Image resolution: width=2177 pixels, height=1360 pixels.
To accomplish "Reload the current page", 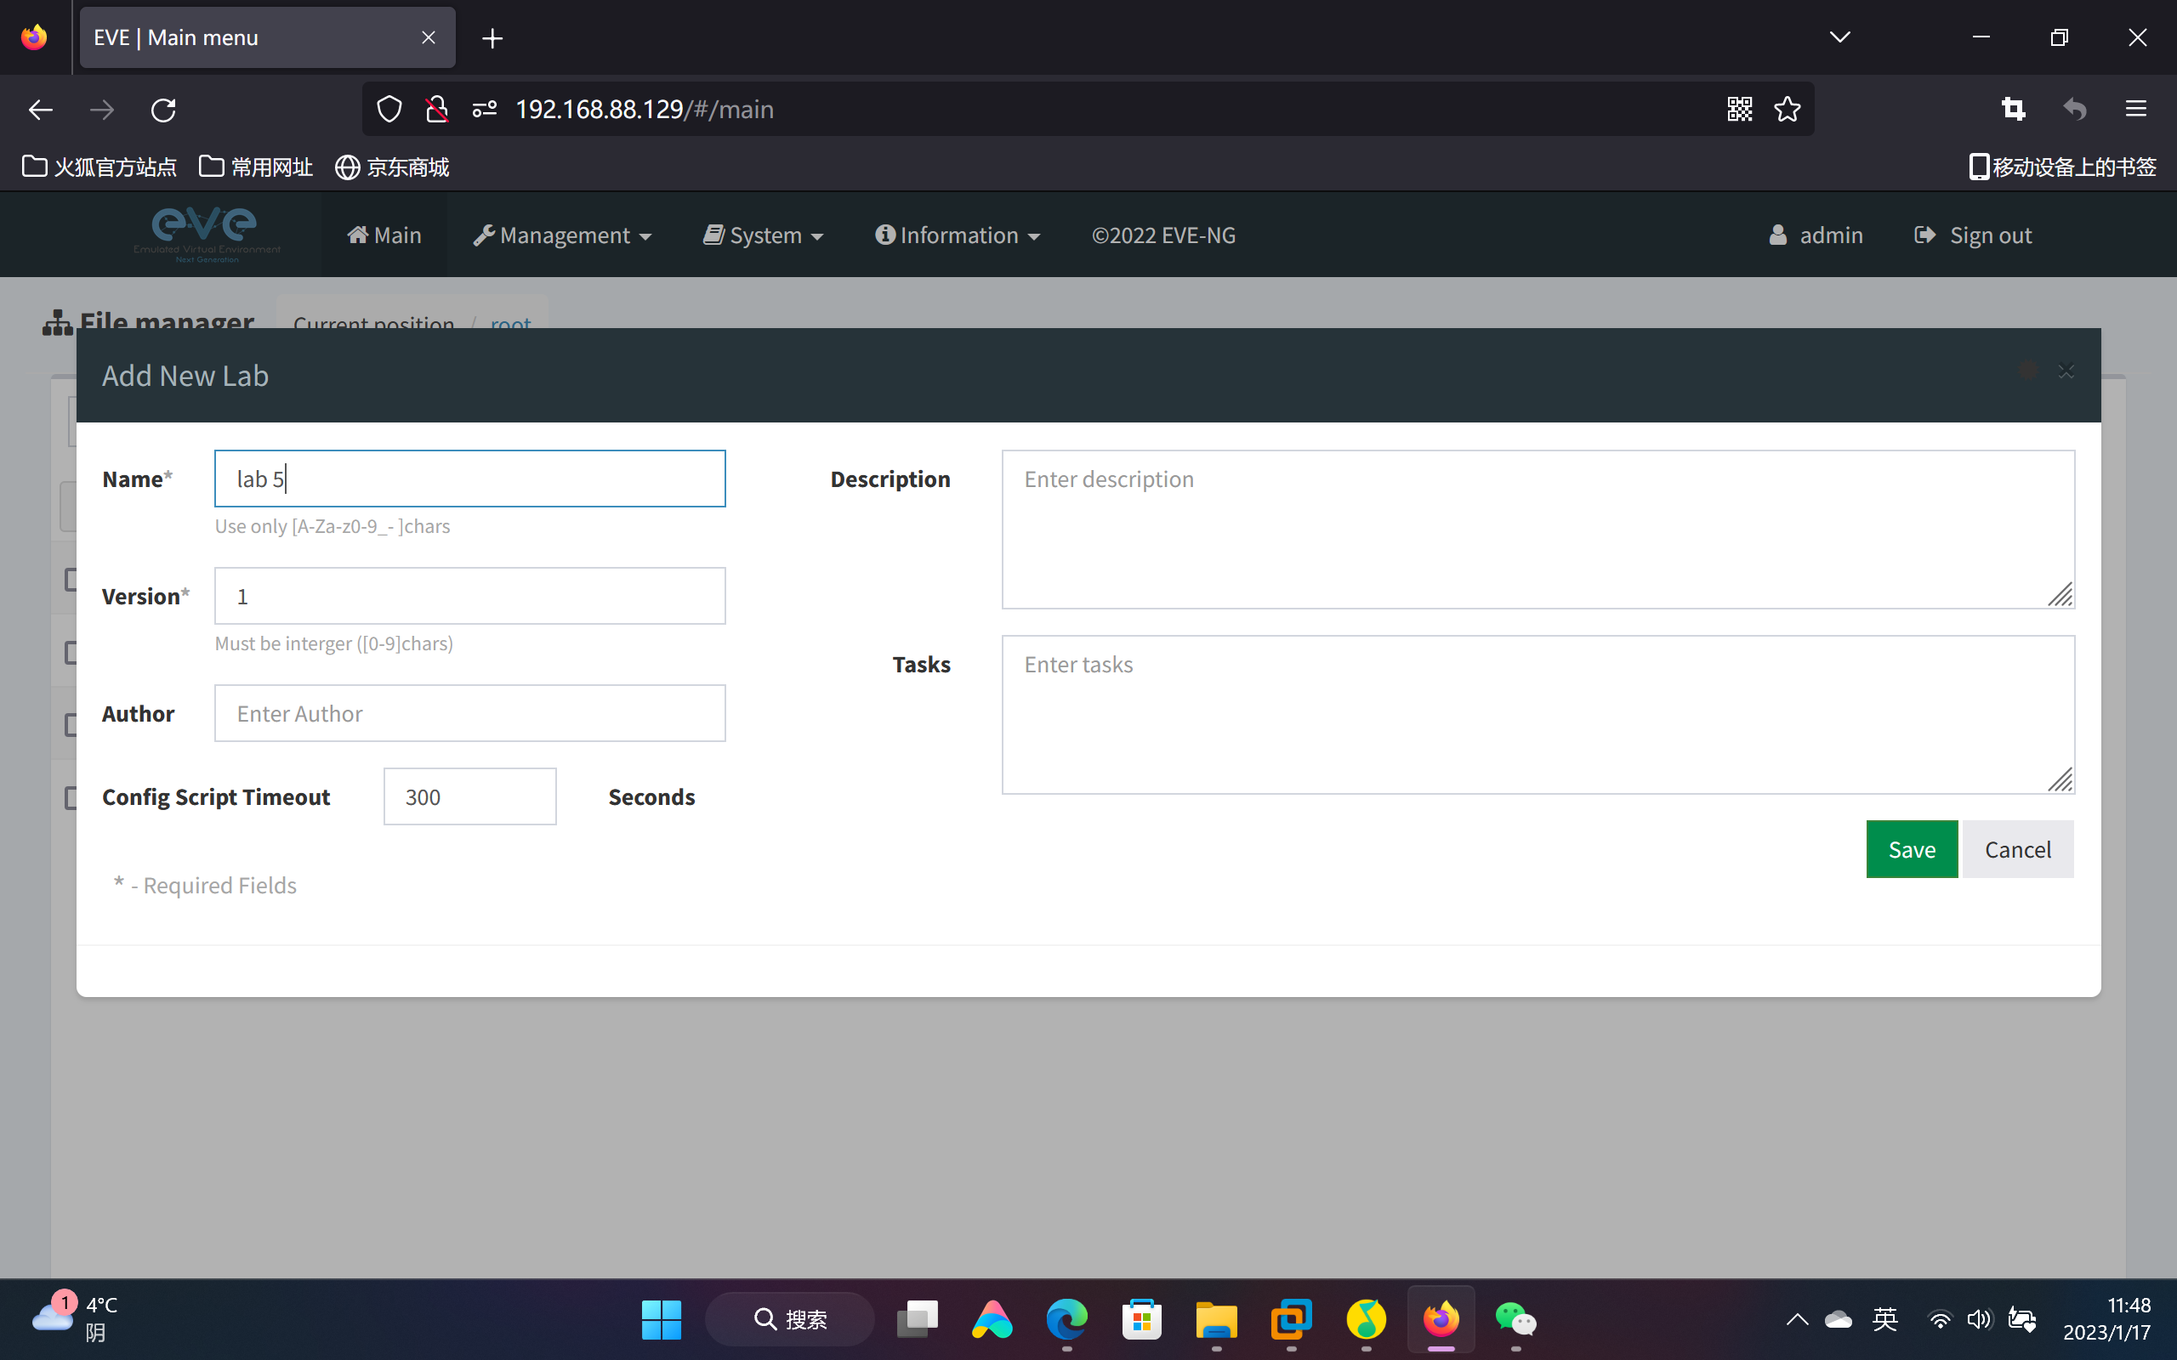I will [162, 110].
